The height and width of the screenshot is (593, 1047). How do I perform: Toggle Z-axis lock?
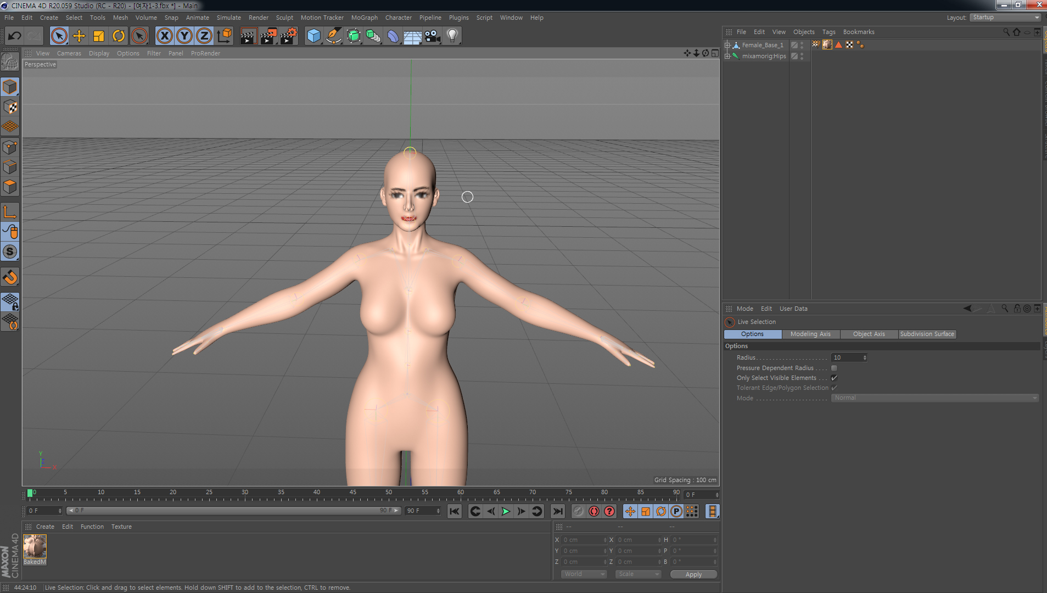[x=204, y=36]
